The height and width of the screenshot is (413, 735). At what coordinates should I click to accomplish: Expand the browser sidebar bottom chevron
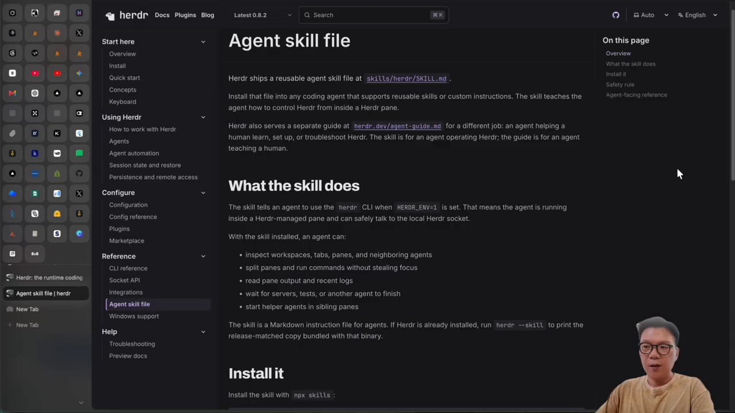pos(81,403)
